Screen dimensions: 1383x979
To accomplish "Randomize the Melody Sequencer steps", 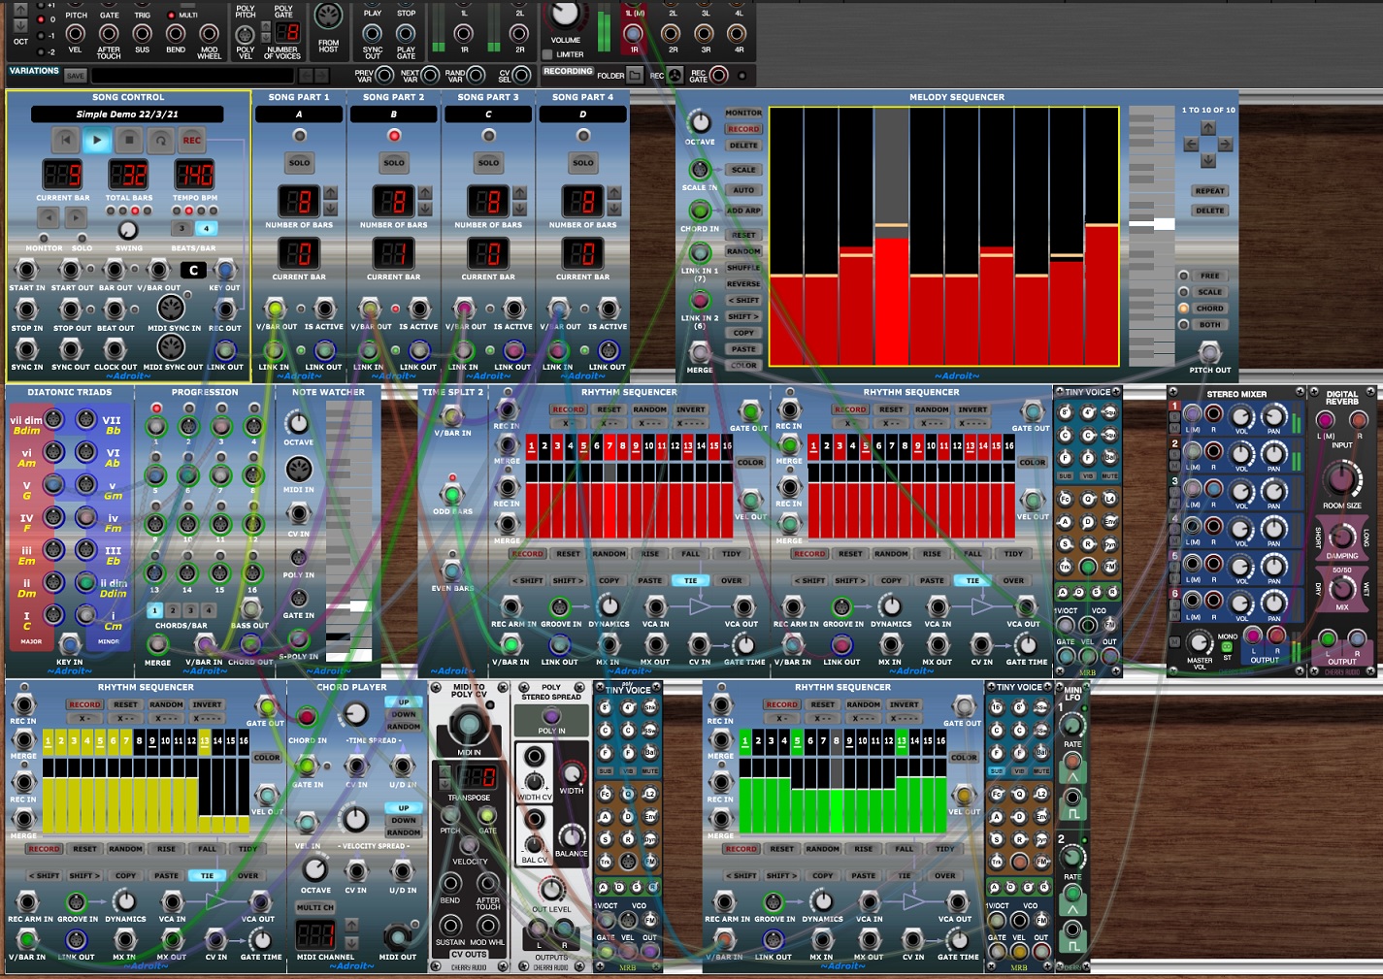I will click(x=743, y=251).
